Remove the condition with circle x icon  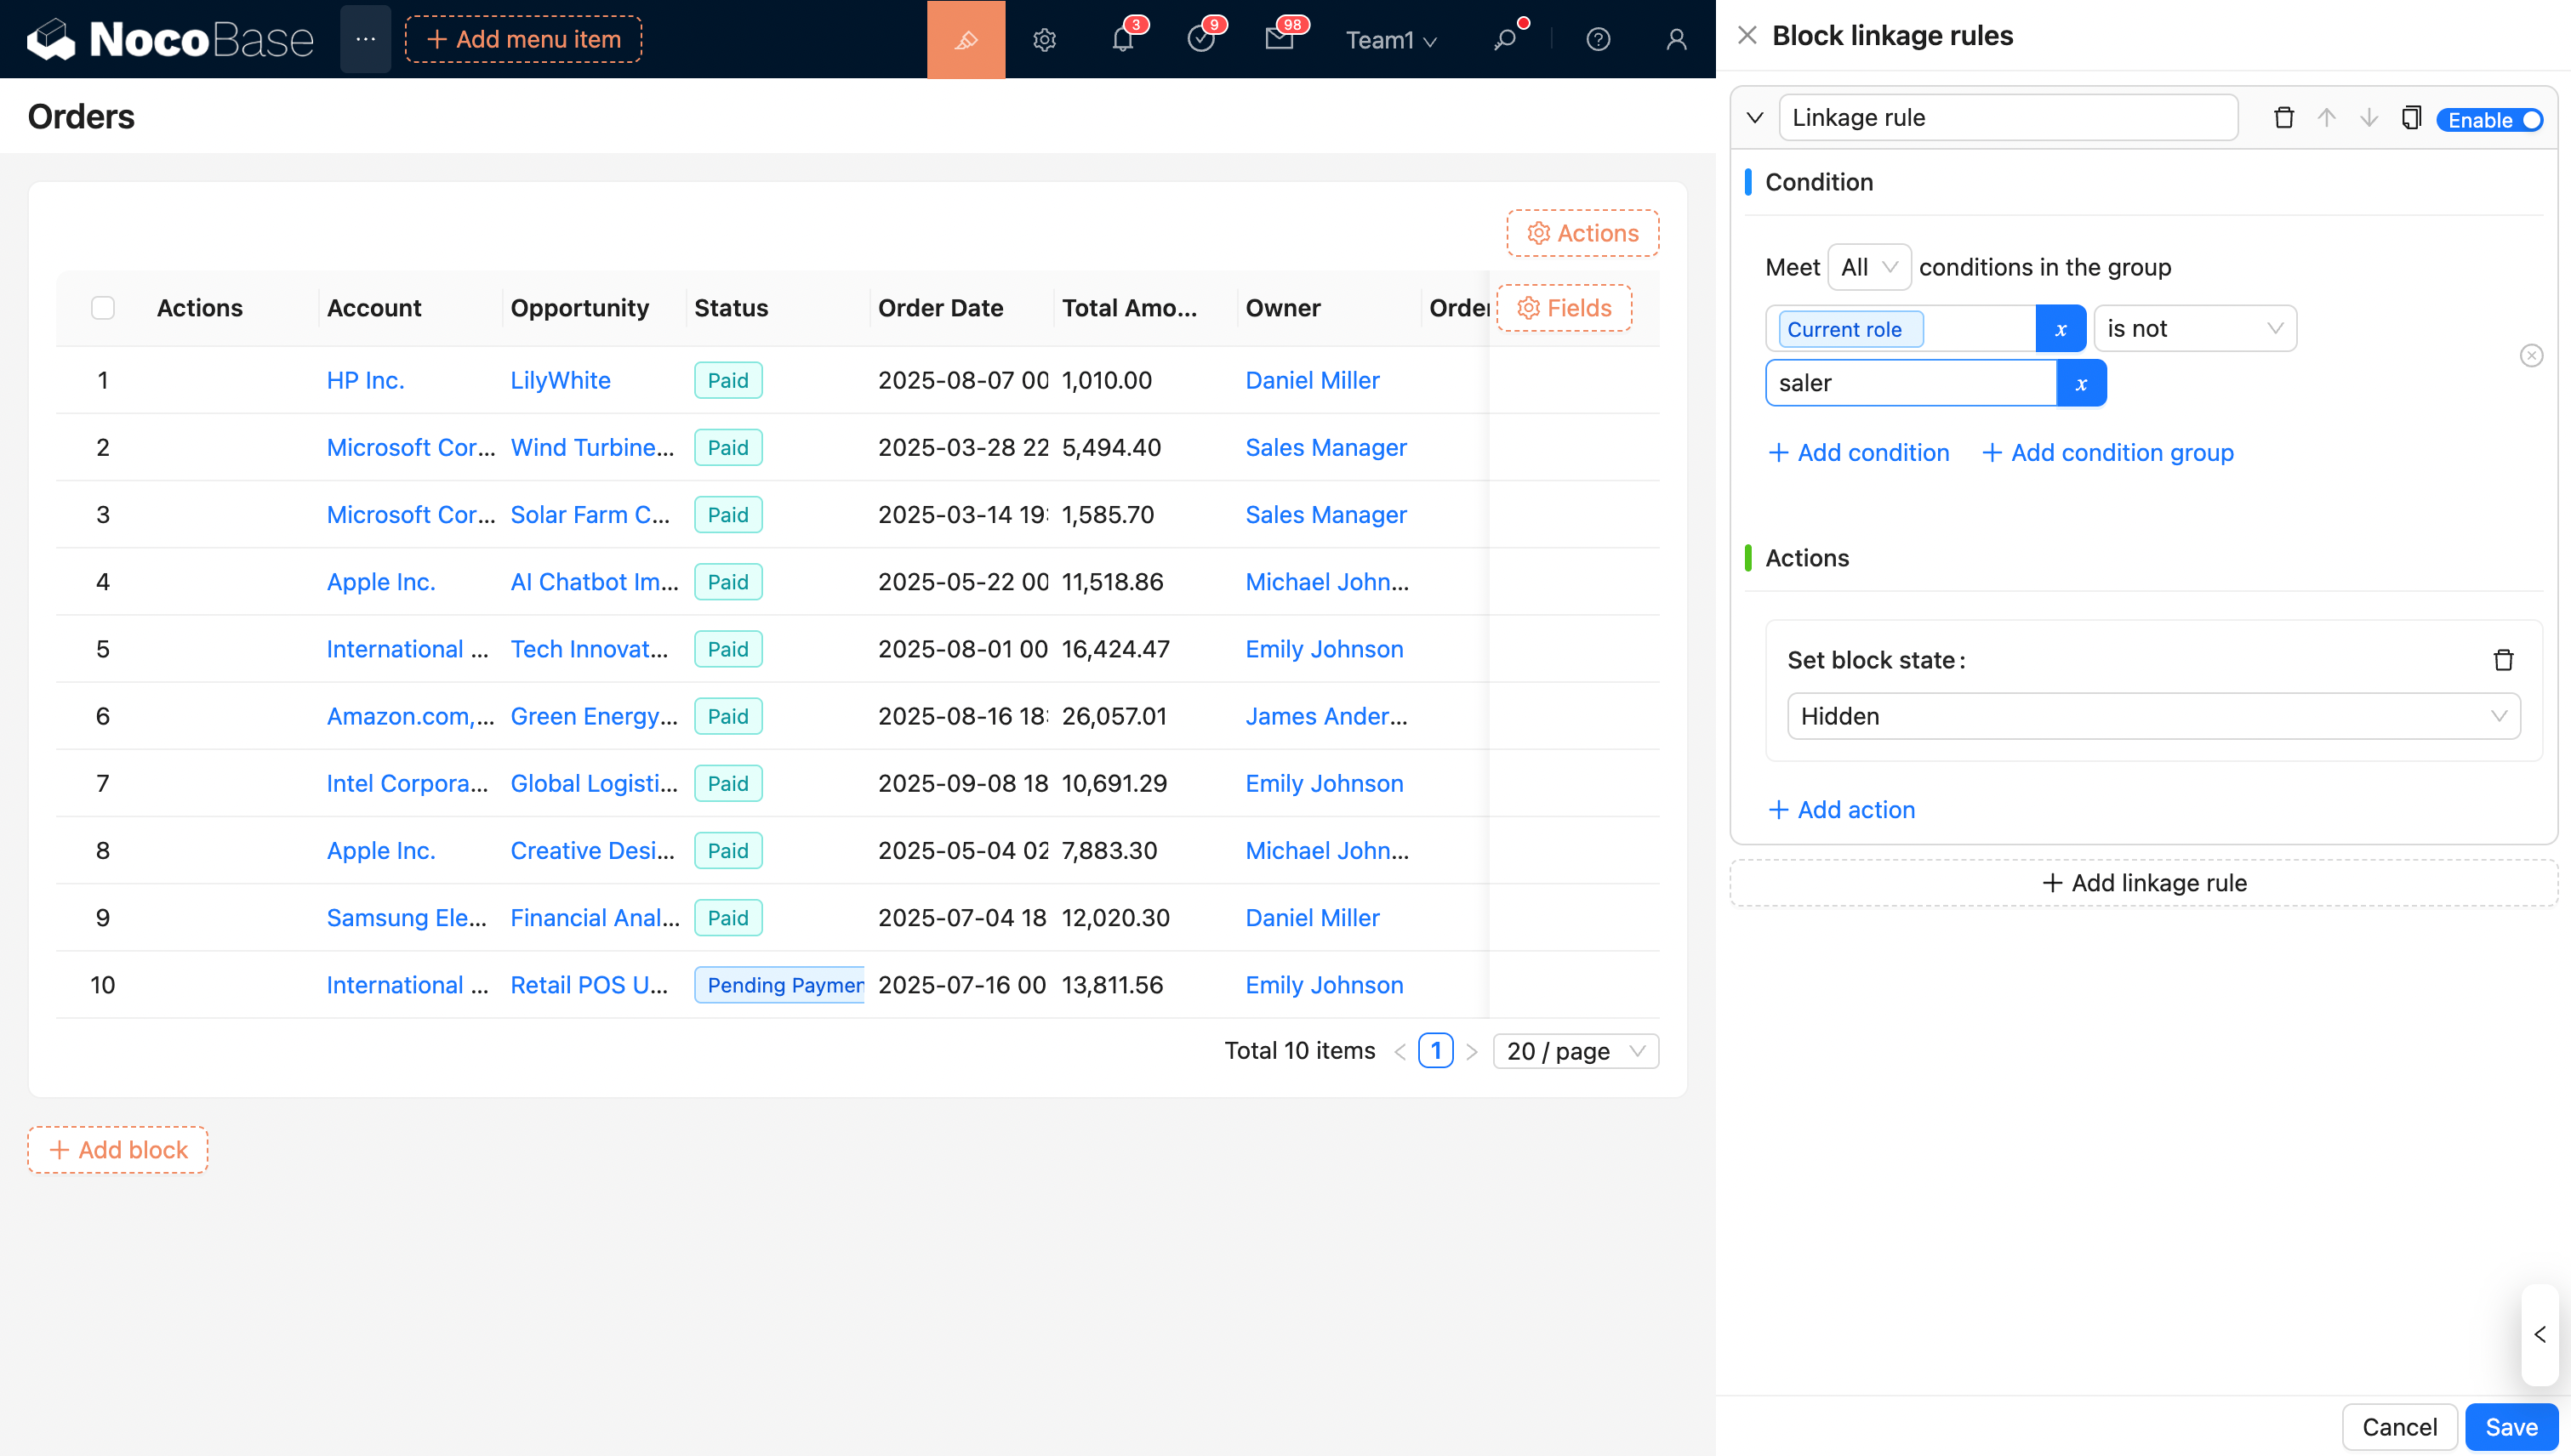[x=2531, y=356]
